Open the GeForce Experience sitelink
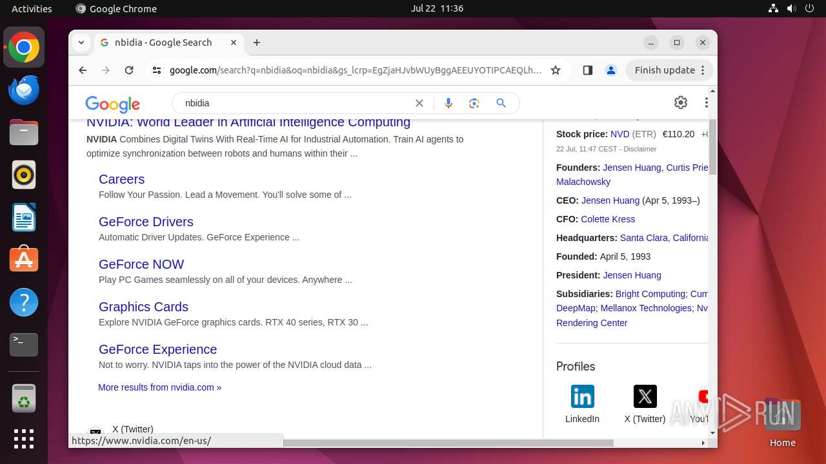The image size is (826, 464). 157,349
